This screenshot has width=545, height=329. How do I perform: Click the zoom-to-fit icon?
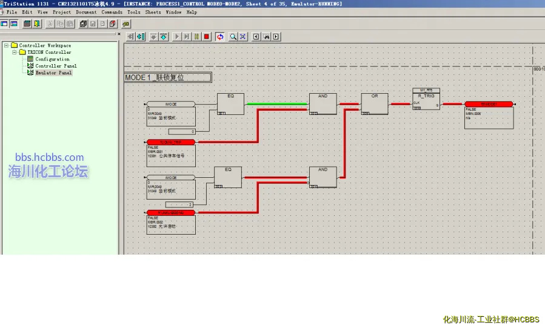click(x=242, y=36)
